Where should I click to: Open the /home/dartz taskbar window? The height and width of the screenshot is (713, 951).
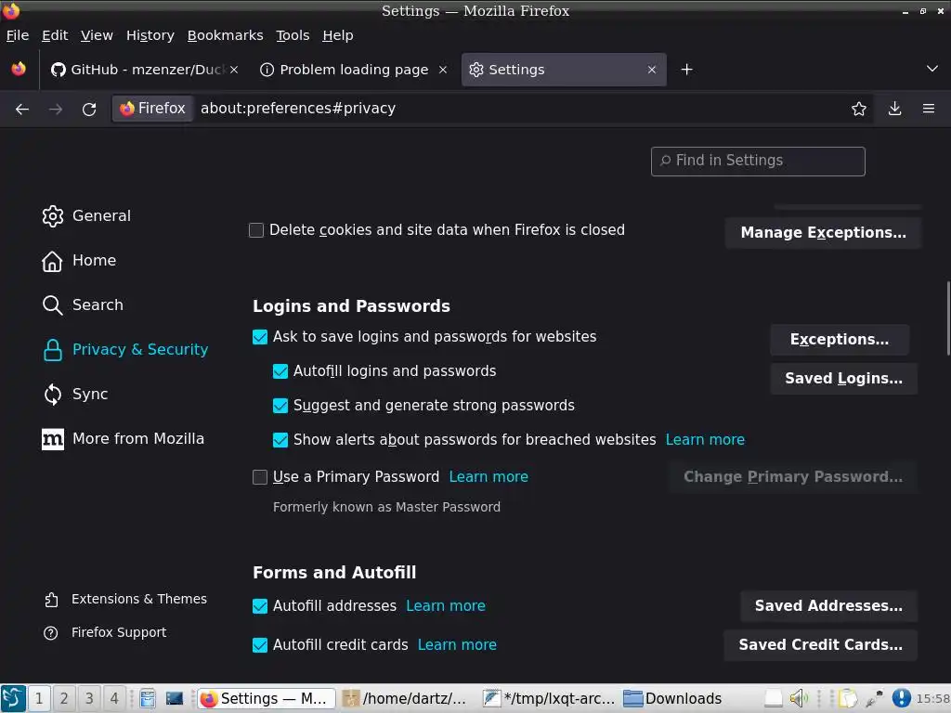coord(405,698)
